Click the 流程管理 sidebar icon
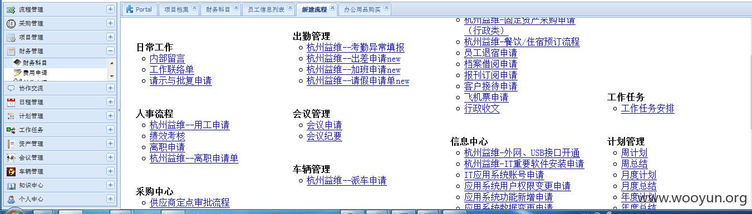The image size is (752, 214). coord(11,9)
